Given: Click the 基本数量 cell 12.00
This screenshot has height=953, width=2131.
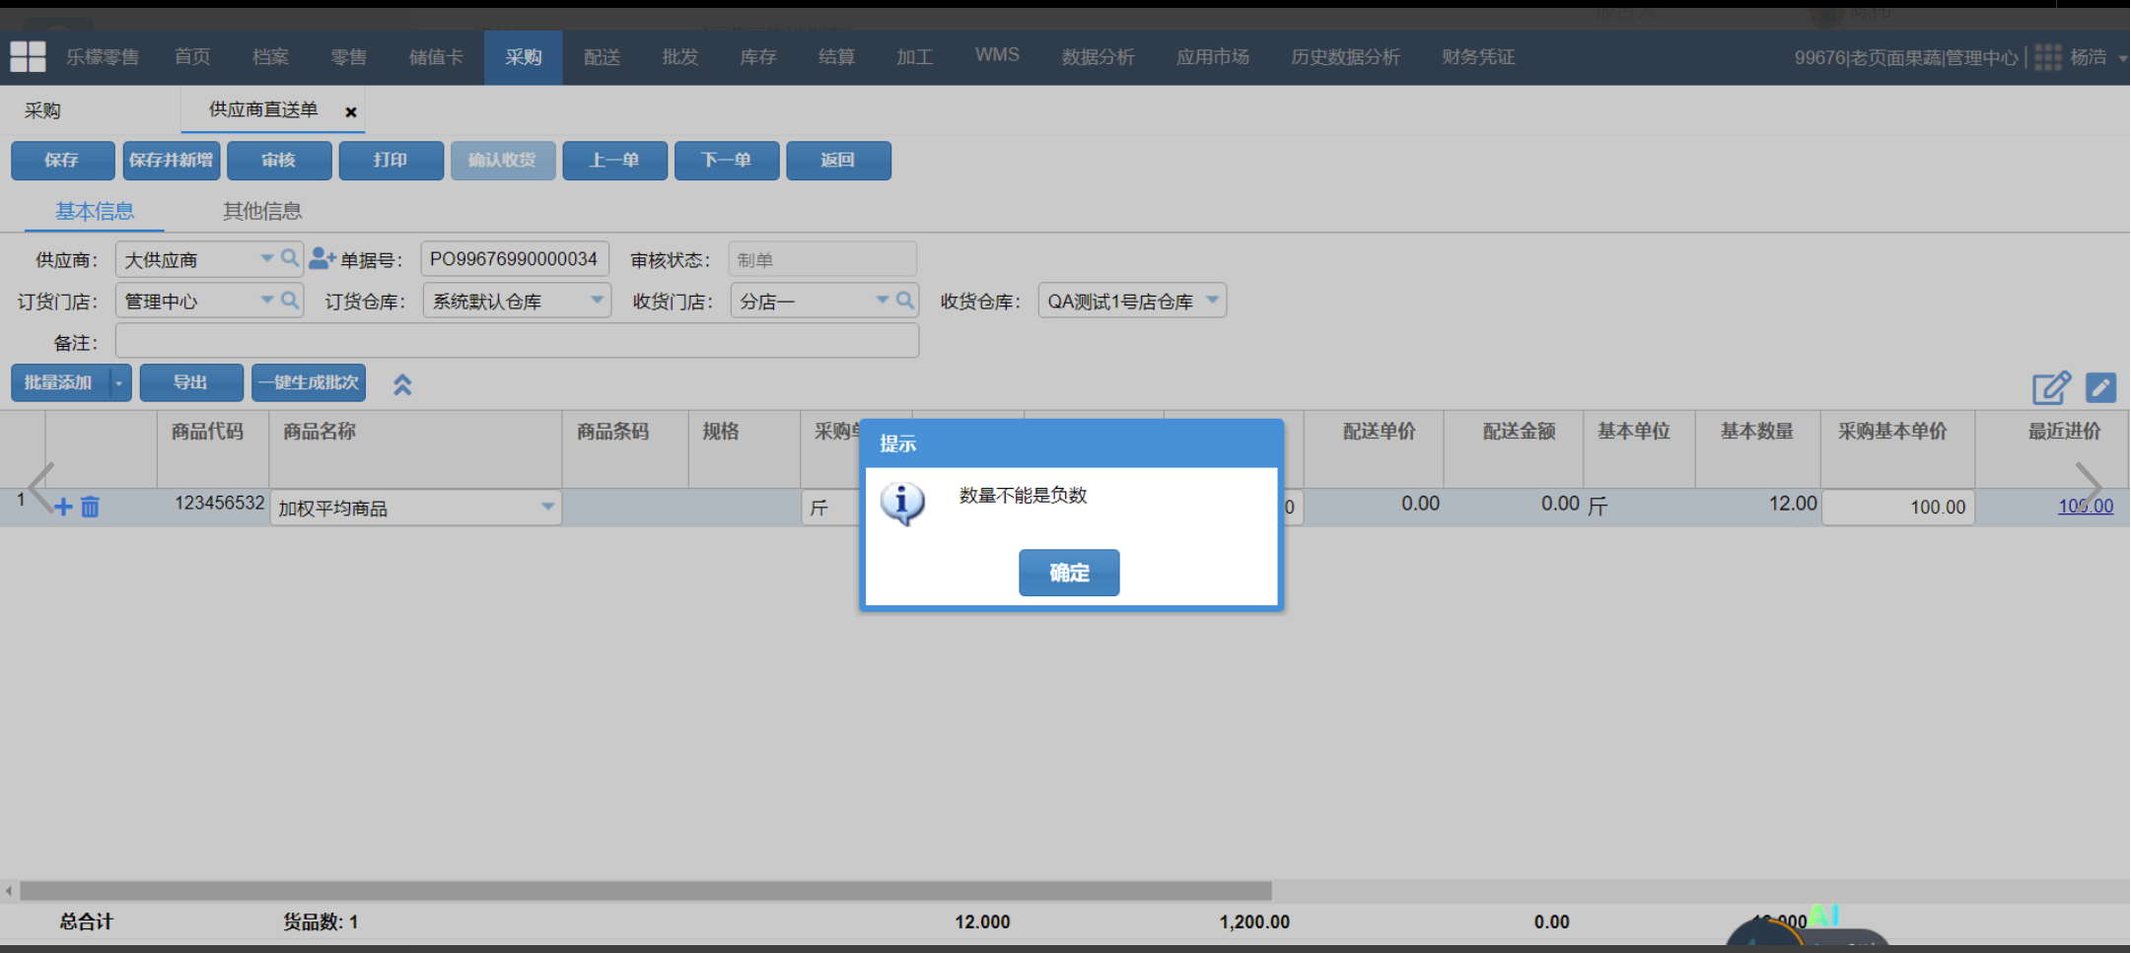Looking at the screenshot, I should pos(1792,504).
